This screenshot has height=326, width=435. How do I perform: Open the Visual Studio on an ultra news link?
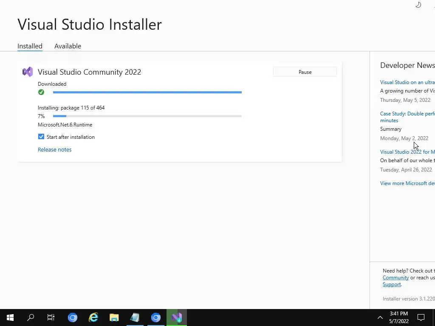click(x=407, y=82)
